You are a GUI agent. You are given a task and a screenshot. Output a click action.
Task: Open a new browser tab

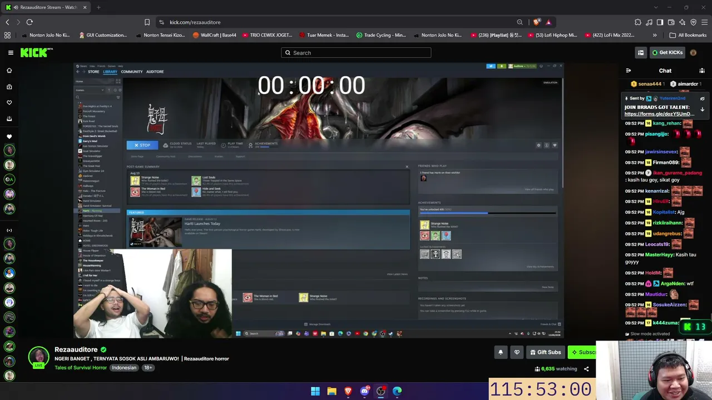point(98,7)
